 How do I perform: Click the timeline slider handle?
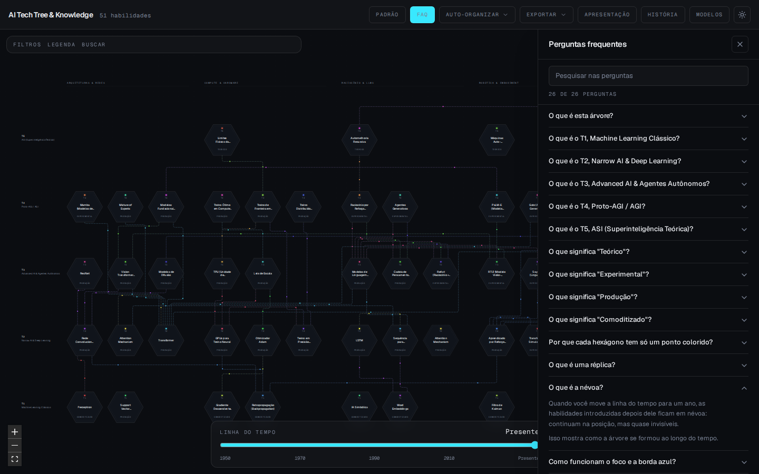(534, 445)
